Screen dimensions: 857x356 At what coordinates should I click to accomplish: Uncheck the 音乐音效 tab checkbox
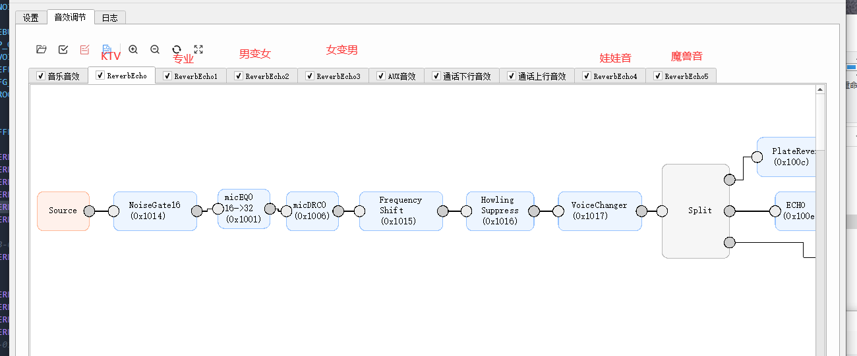point(41,76)
